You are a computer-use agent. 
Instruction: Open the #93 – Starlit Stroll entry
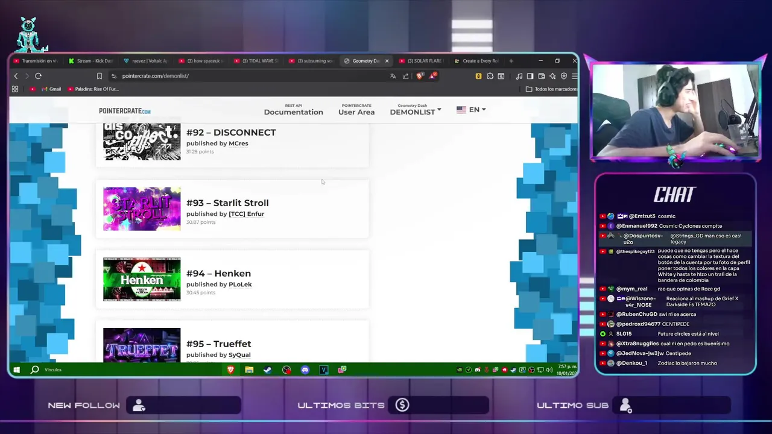(227, 203)
